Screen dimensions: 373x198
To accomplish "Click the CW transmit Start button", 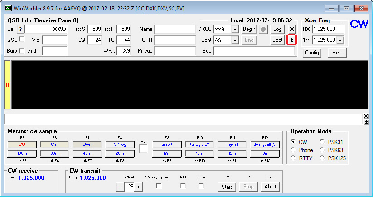I will pyautogui.click(x=227, y=187).
